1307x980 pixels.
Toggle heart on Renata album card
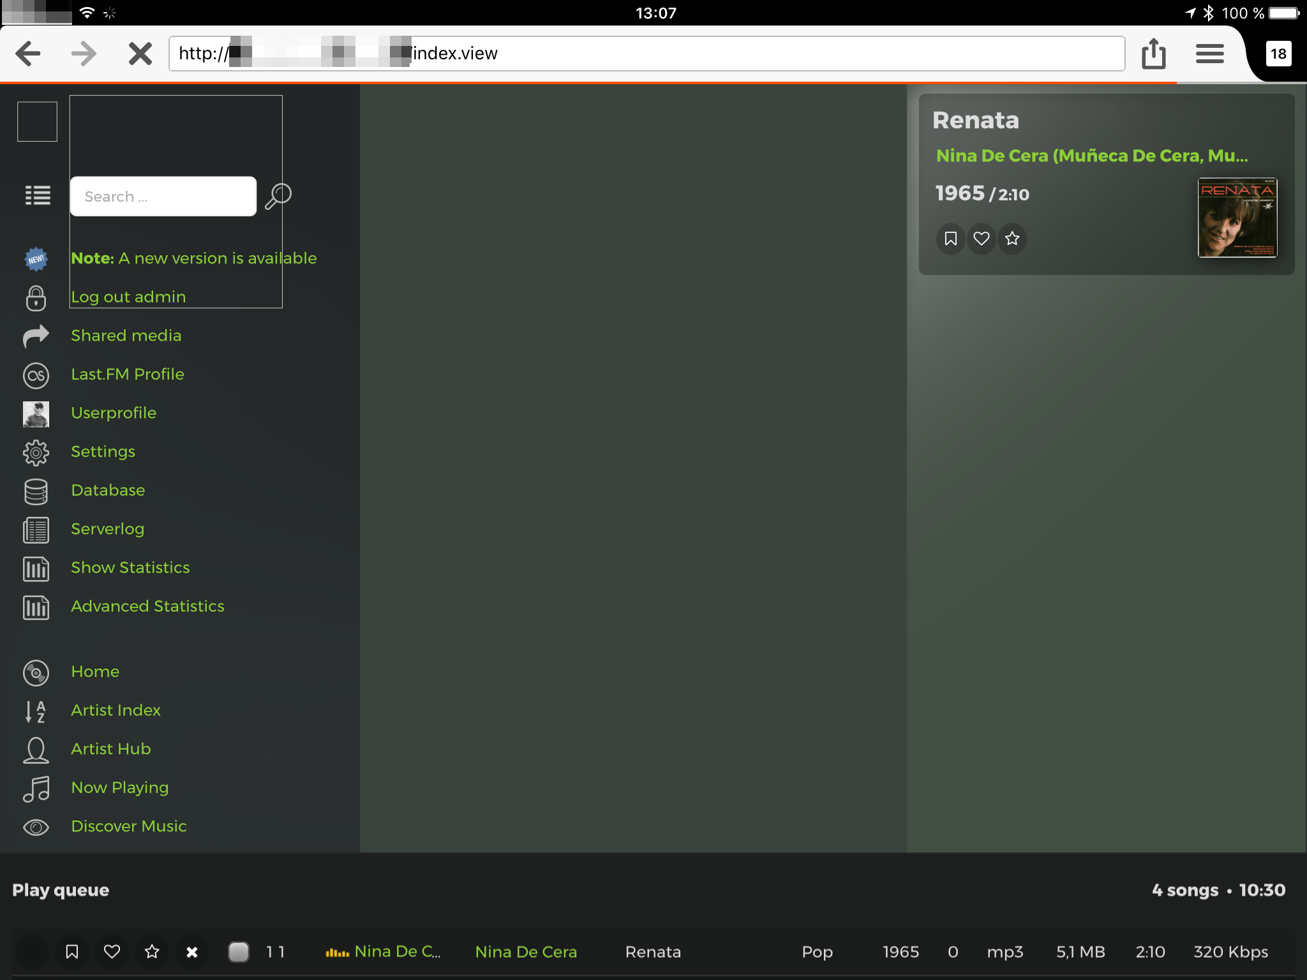(982, 239)
